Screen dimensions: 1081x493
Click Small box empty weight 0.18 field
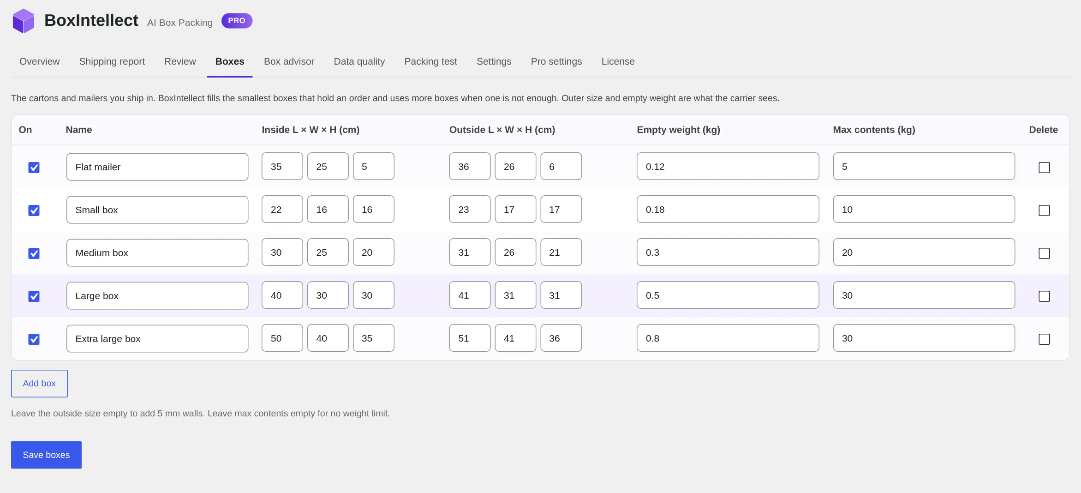click(728, 209)
